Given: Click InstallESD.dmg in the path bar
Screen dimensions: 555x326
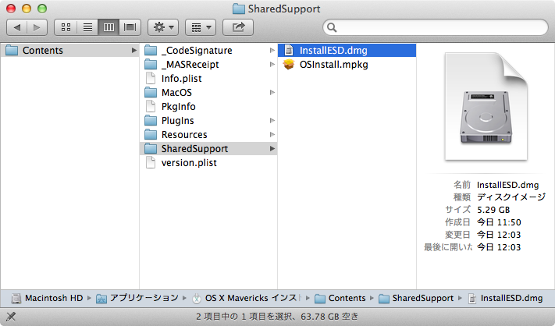Looking at the screenshot, I should (x=511, y=298).
